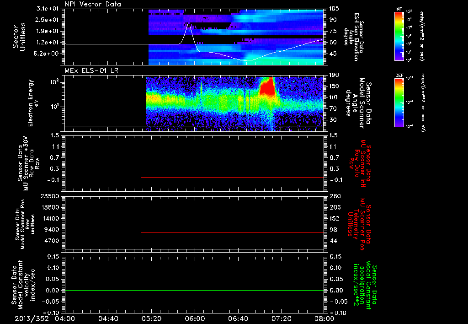Click the "06:40" time axis label
Viewport: 468px width, 324px height.
click(238, 319)
